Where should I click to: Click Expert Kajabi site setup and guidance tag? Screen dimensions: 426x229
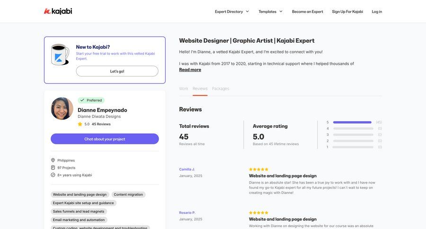(x=83, y=203)
